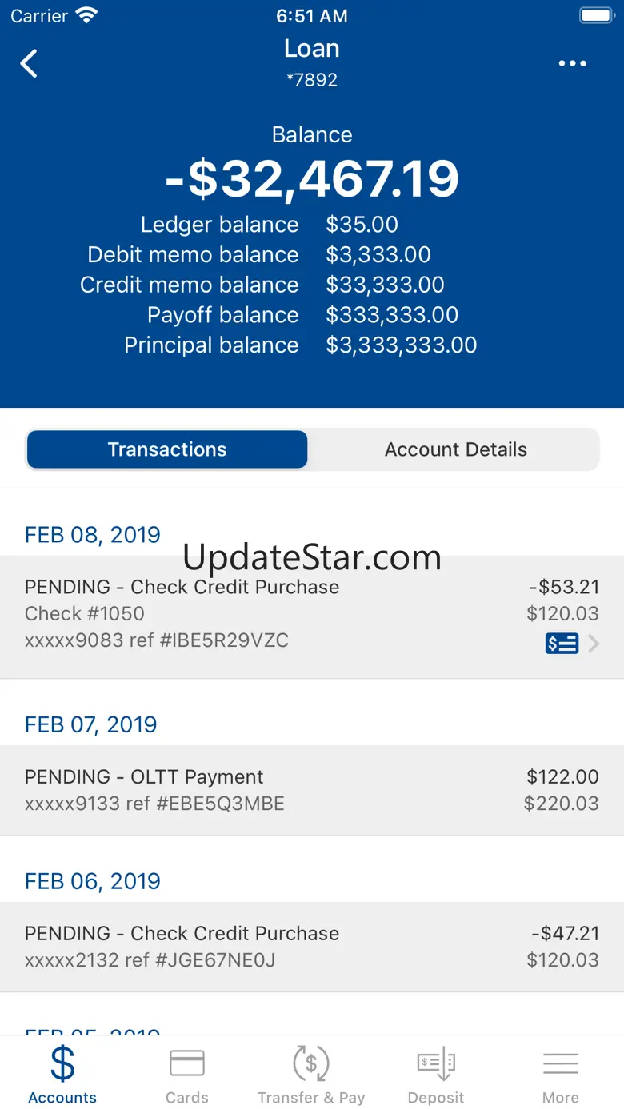Open the Accounts dollar icon
This screenshot has width=624, height=1109.
62,1064
